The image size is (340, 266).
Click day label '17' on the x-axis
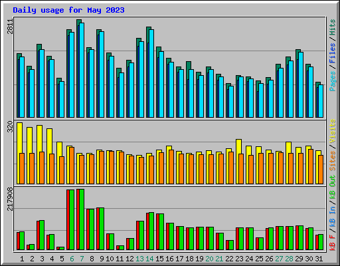pos(179,259)
